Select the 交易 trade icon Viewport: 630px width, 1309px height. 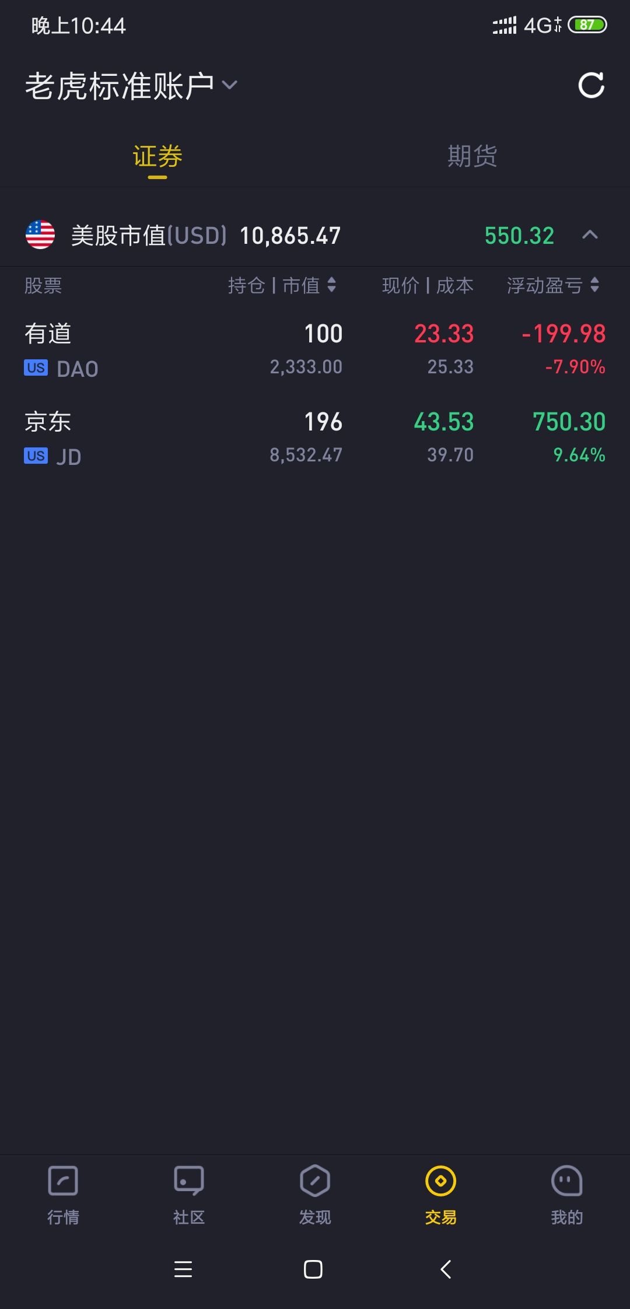(x=441, y=1181)
